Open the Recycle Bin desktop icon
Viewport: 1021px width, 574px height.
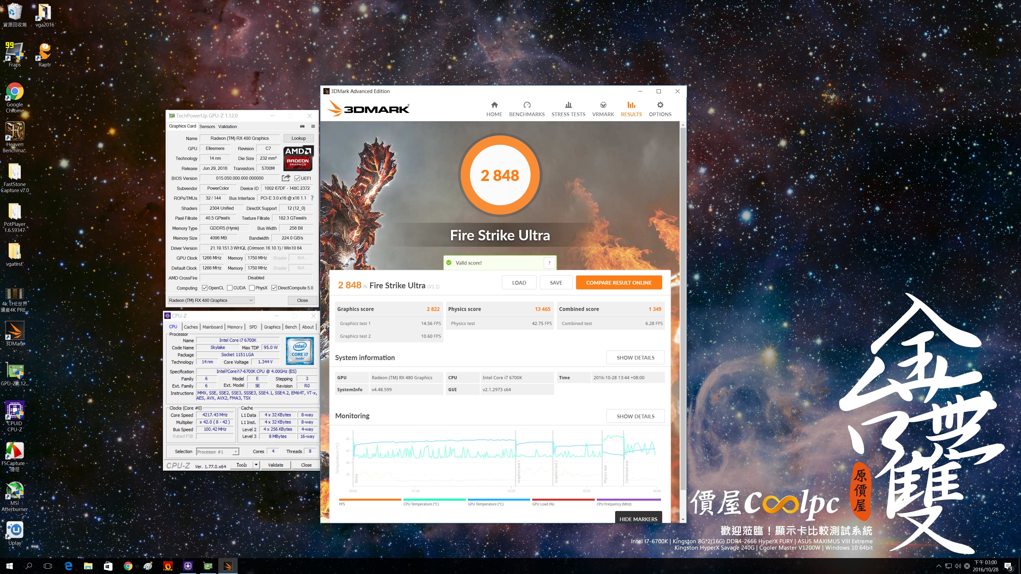(x=15, y=15)
